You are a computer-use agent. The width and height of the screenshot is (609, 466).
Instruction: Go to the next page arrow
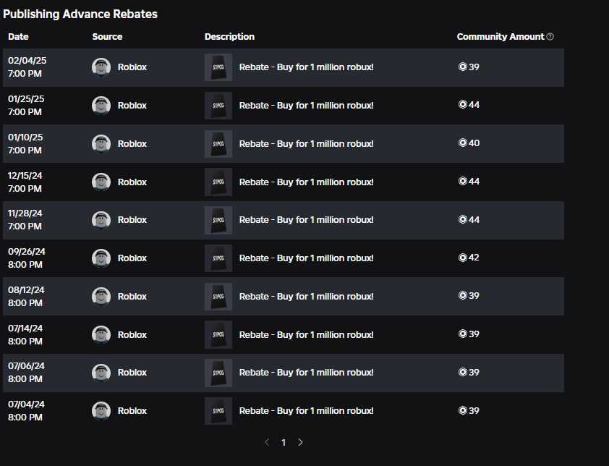pos(300,442)
